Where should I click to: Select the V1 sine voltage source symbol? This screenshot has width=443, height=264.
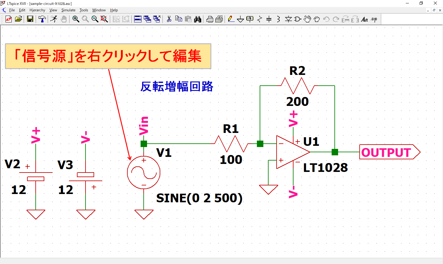point(143,173)
